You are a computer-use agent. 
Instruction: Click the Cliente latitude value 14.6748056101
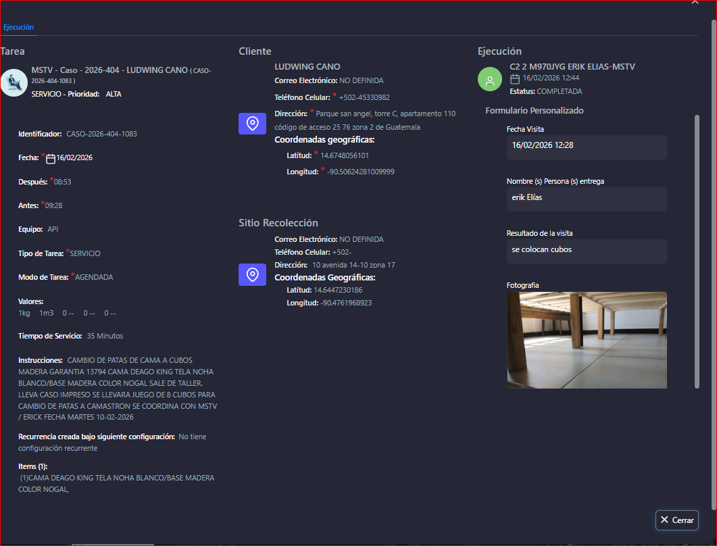345,155
